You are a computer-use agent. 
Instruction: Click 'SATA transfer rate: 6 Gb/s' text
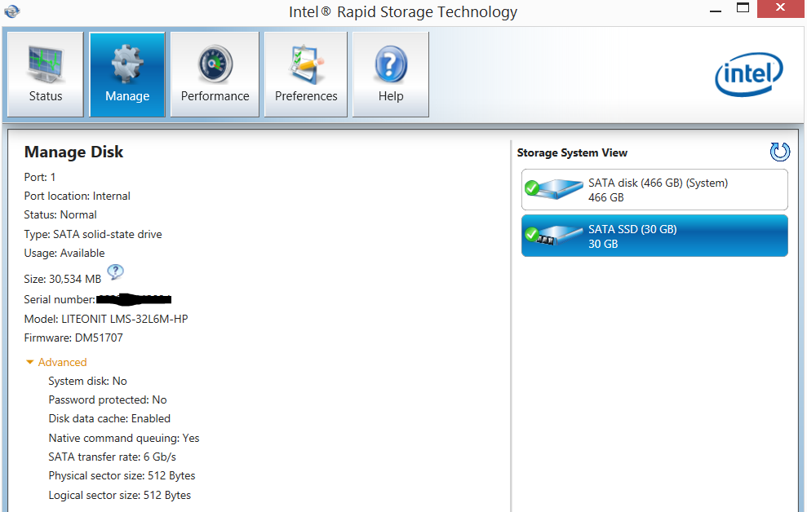[x=113, y=457]
